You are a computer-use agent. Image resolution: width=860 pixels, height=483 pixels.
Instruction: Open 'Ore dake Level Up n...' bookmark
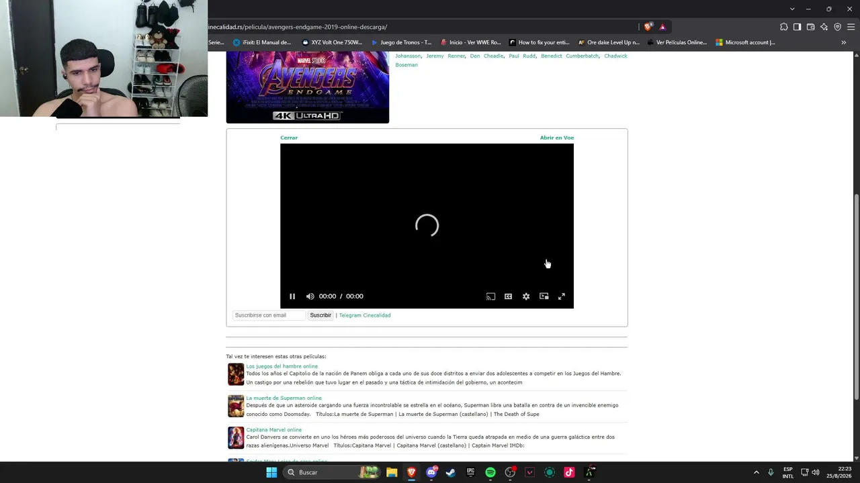point(609,42)
